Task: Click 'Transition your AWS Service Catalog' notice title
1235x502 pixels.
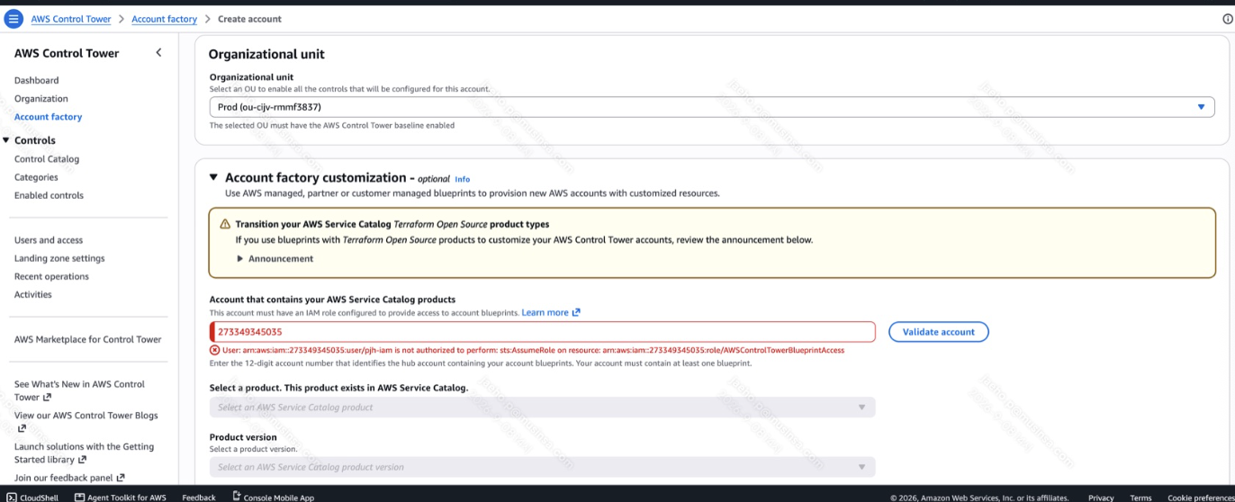Action: click(392, 224)
